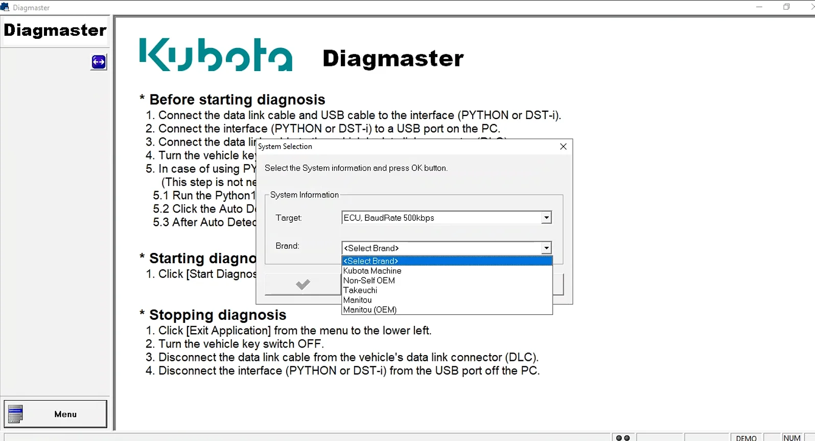Select Manitou brand option
The height and width of the screenshot is (441, 815).
tap(447, 300)
